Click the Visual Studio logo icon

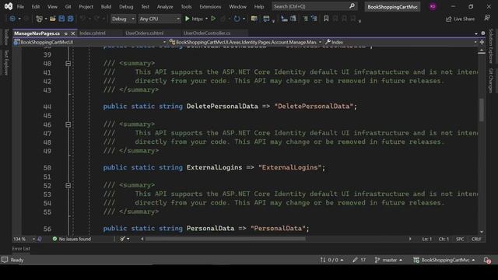pyautogui.click(x=9, y=6)
